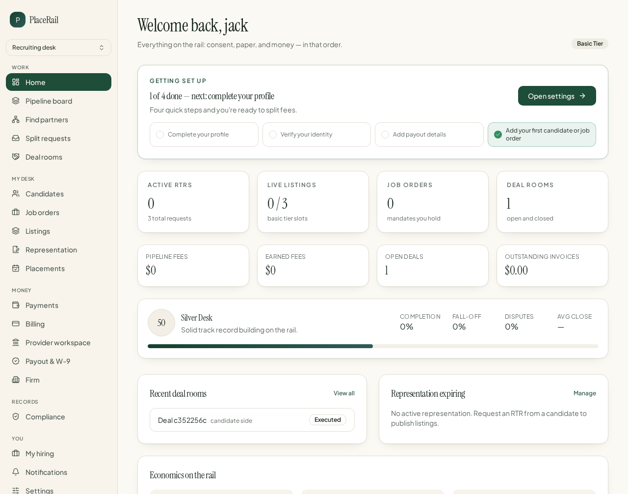Click the Payments wallet icon
The image size is (628, 494).
click(16, 305)
